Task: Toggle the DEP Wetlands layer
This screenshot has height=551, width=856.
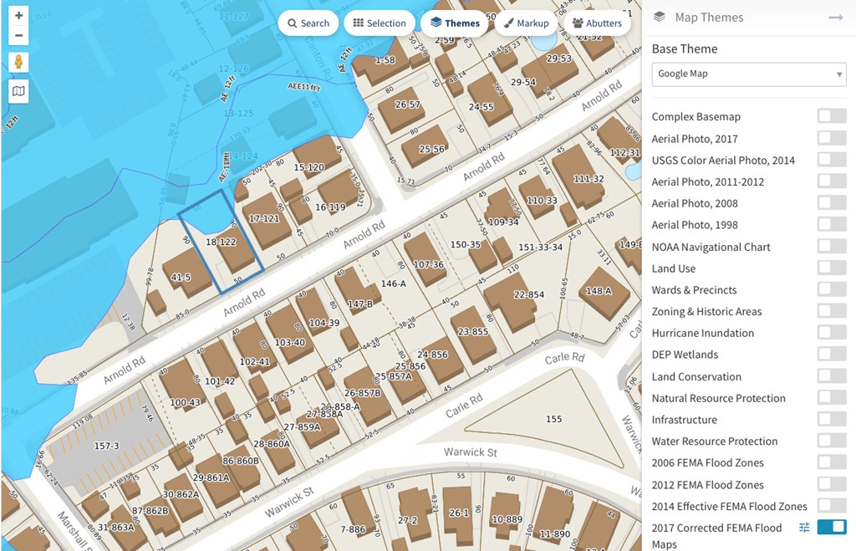Action: coord(832,354)
